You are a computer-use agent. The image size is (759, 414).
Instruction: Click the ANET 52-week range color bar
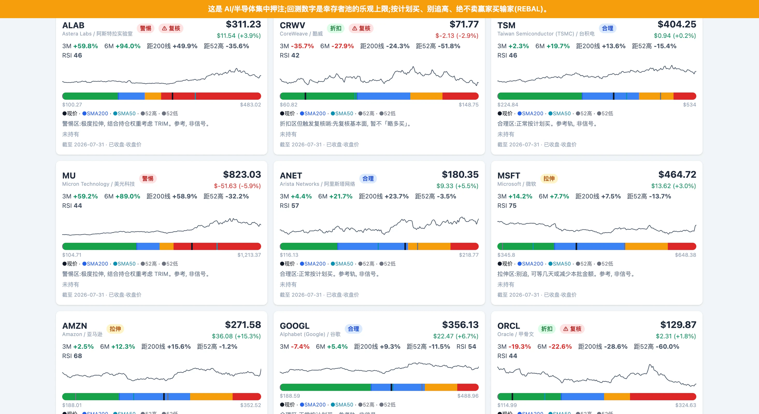[x=379, y=246]
